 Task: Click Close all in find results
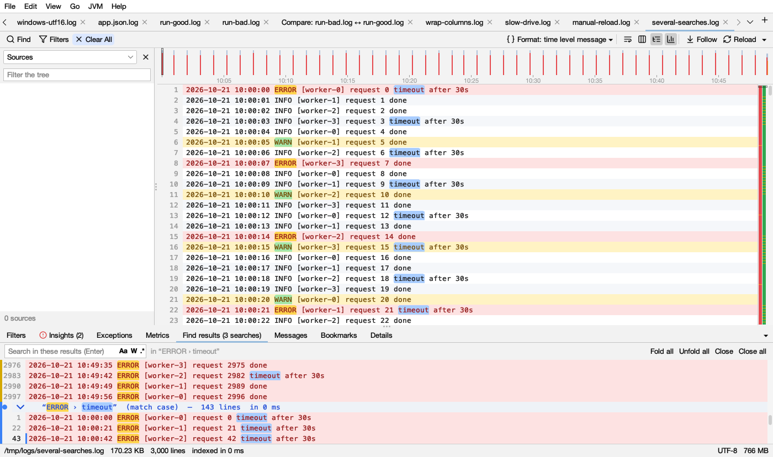point(753,351)
